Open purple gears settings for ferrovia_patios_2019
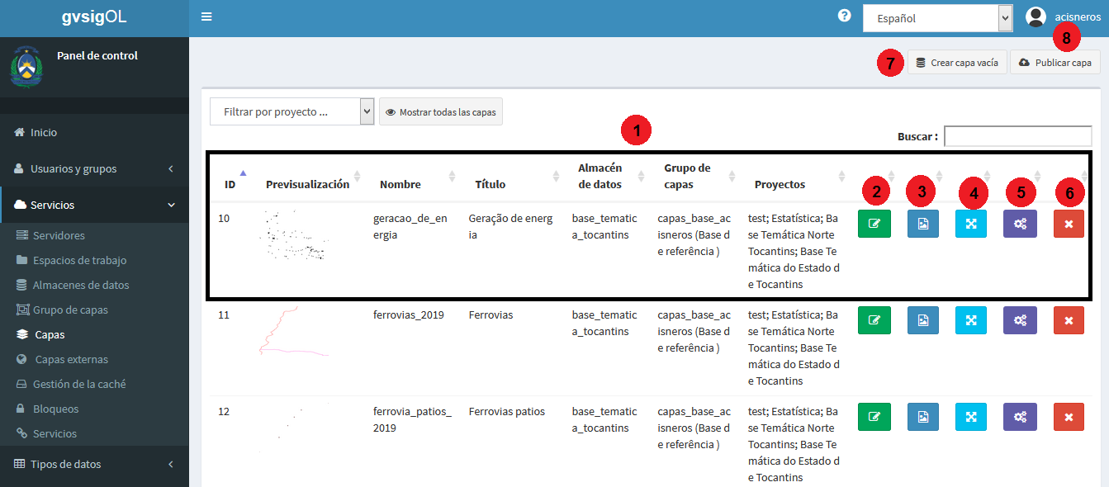 tap(1020, 417)
